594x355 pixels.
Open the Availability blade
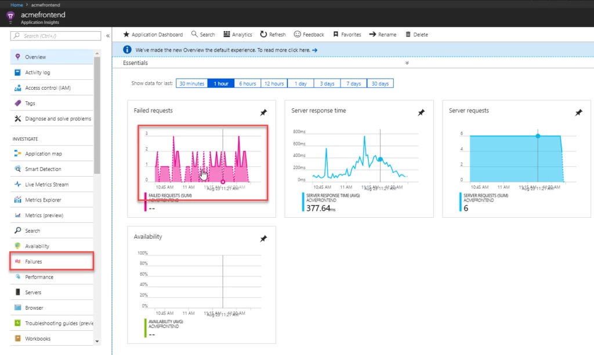click(38, 246)
